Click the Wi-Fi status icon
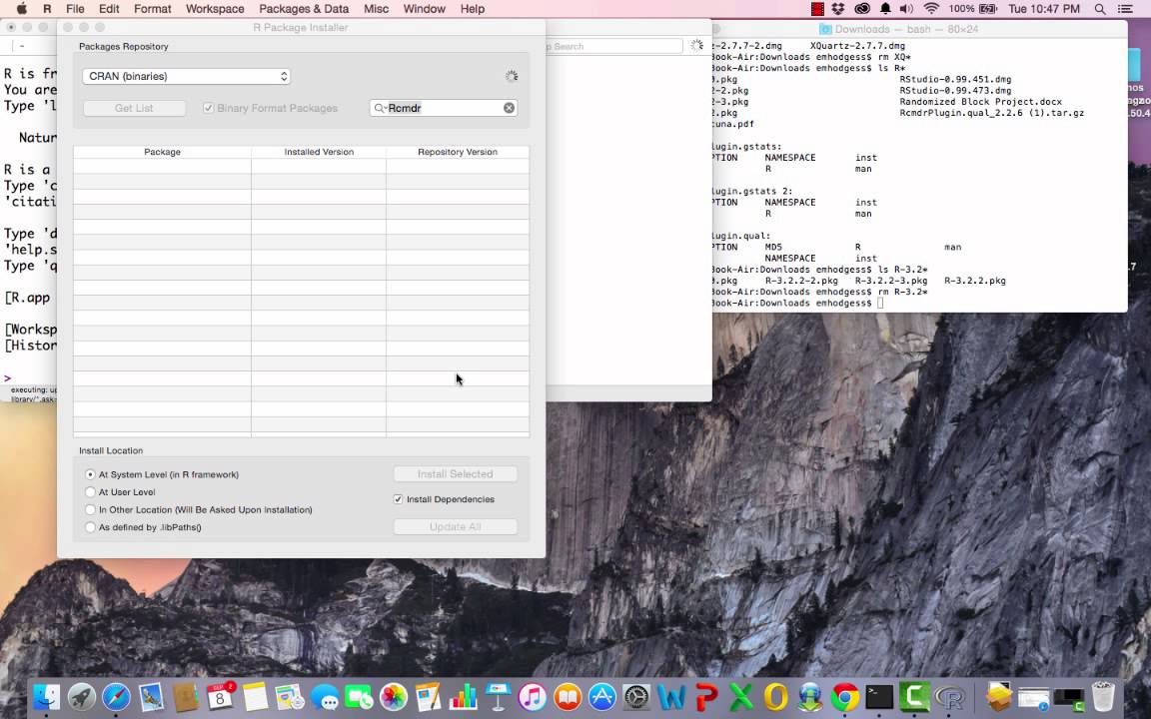This screenshot has height=719, width=1151. [931, 9]
